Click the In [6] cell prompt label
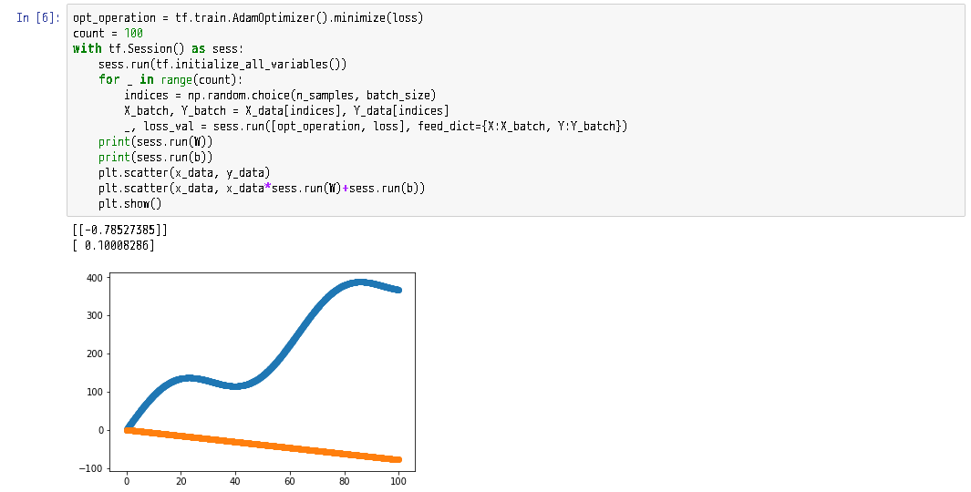 coord(37,17)
